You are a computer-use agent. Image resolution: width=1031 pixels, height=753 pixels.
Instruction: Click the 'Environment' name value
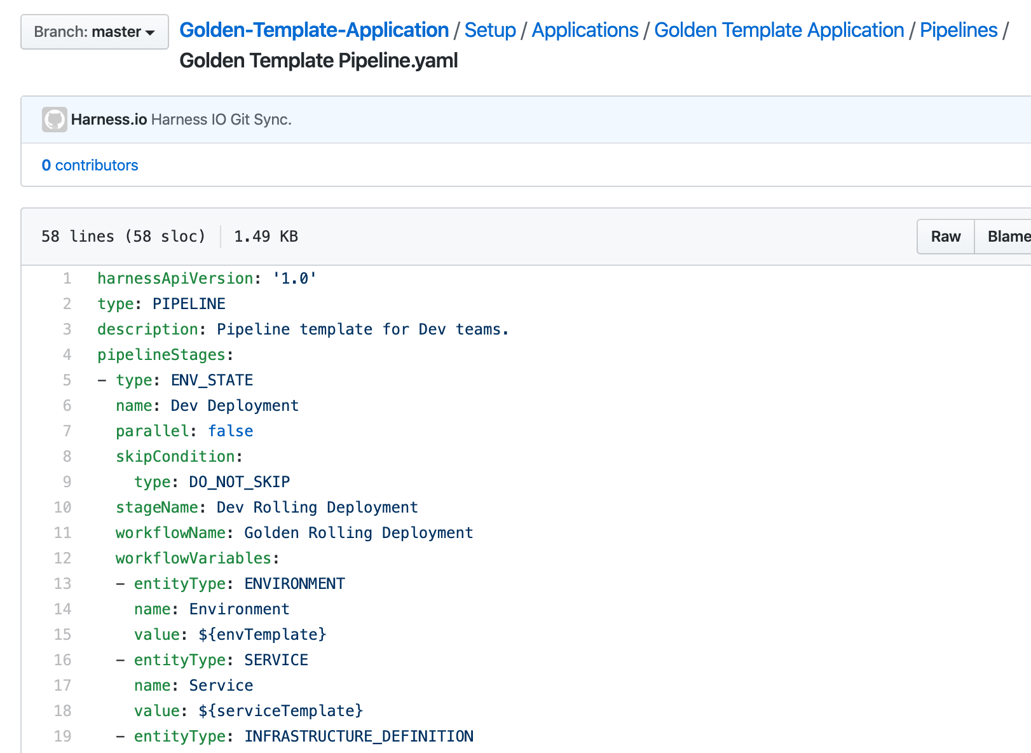tap(239, 609)
